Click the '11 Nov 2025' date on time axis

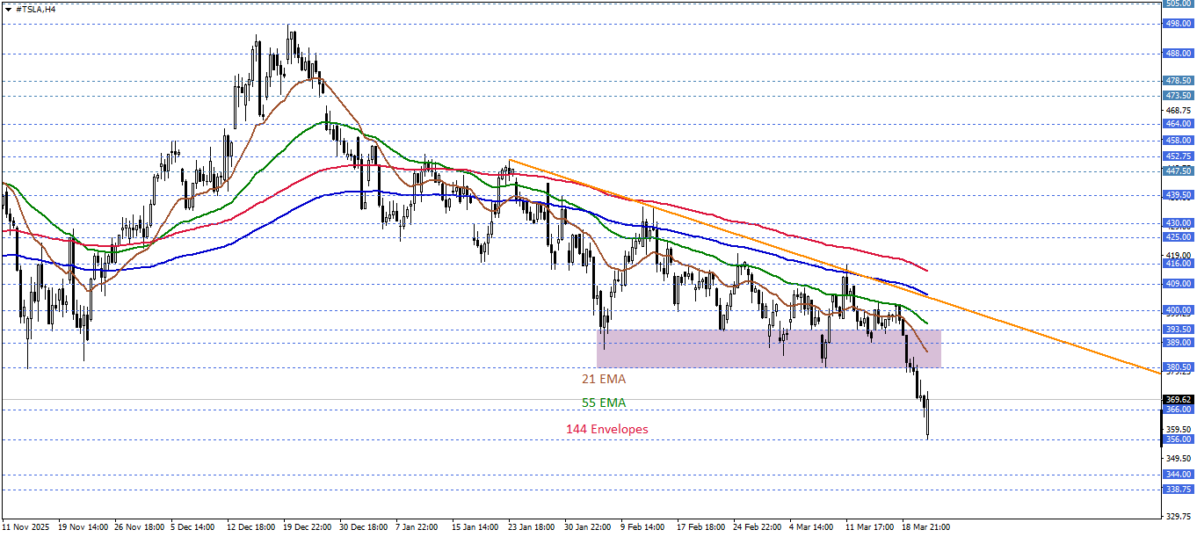26,527
